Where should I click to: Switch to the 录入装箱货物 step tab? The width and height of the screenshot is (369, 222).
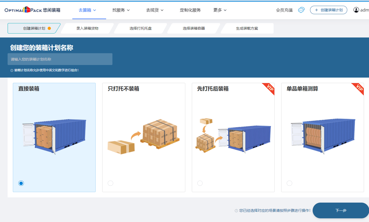click(x=88, y=28)
